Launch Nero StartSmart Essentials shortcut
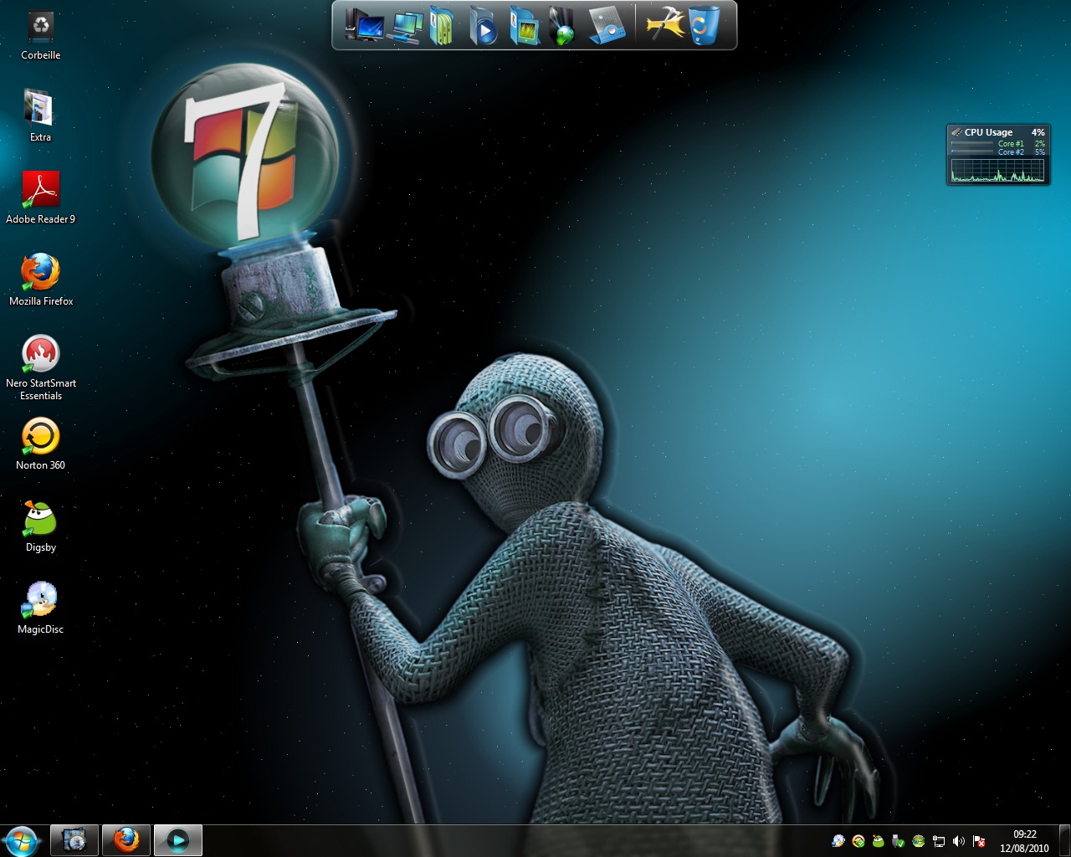 coord(40,355)
